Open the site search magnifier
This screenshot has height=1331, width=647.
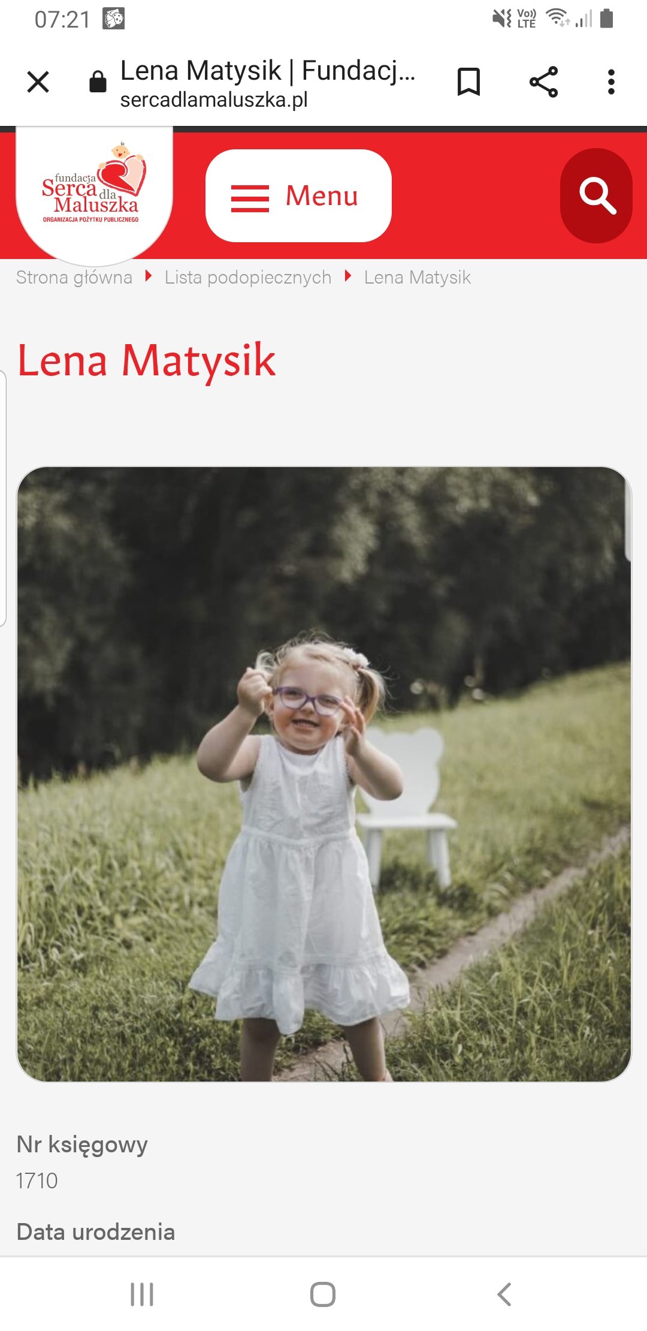tap(597, 196)
